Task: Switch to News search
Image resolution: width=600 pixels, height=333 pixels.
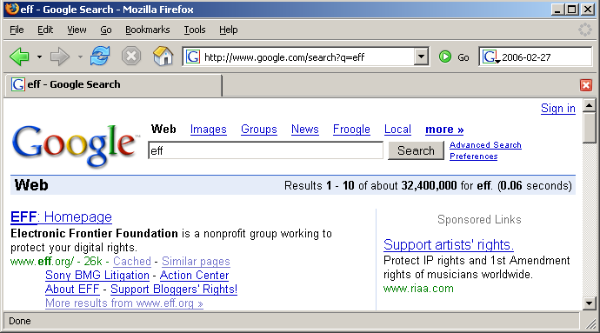Action: click(305, 130)
